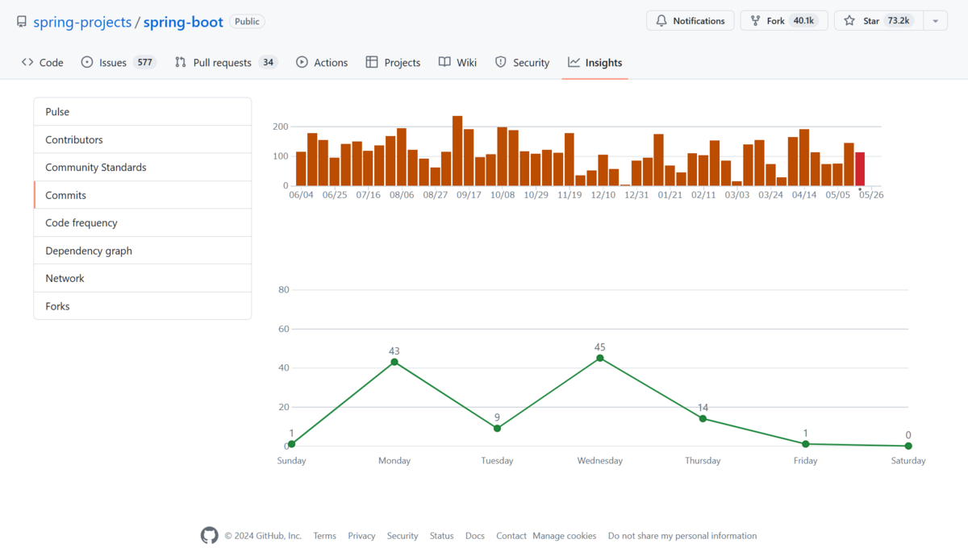Click the Wiki tab book icon

[x=444, y=62]
